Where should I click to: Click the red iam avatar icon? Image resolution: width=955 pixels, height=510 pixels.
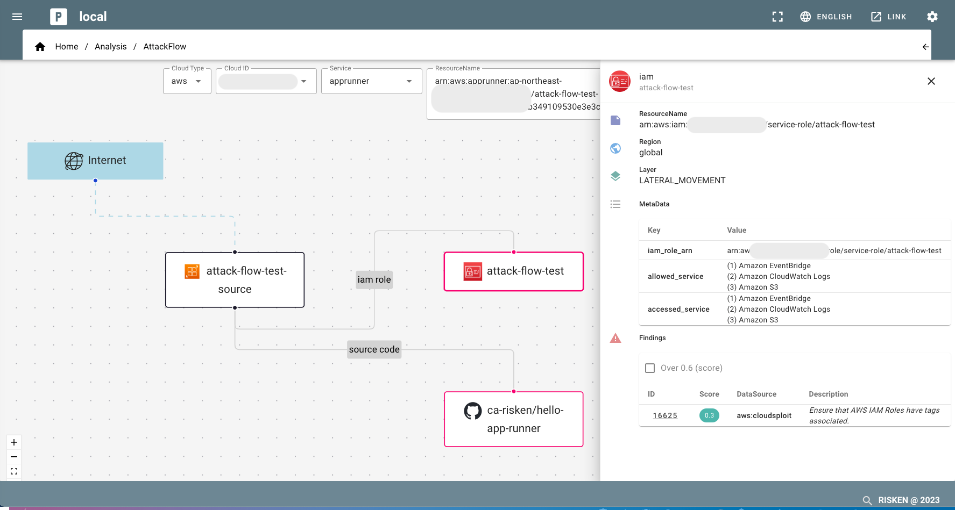[x=620, y=81]
